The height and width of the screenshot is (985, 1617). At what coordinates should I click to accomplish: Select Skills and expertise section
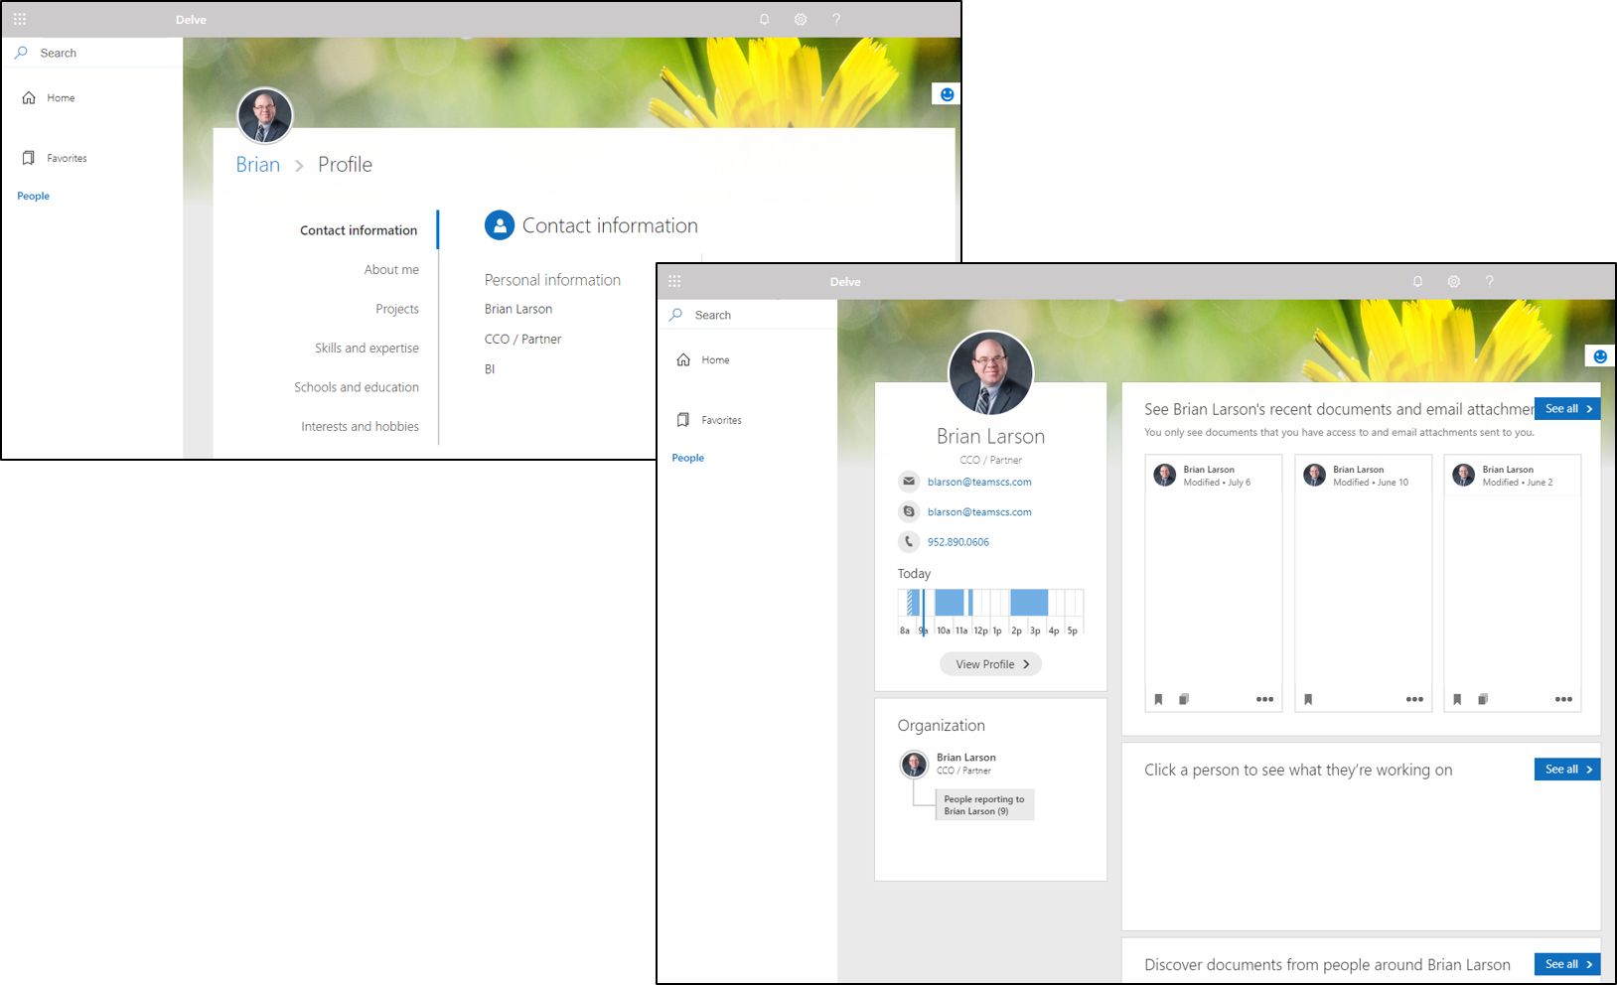[367, 348]
